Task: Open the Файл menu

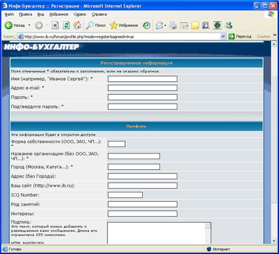Action: click(x=9, y=14)
